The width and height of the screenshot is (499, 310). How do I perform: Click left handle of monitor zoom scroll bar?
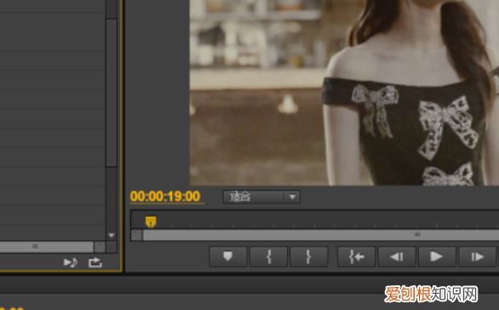click(136, 235)
